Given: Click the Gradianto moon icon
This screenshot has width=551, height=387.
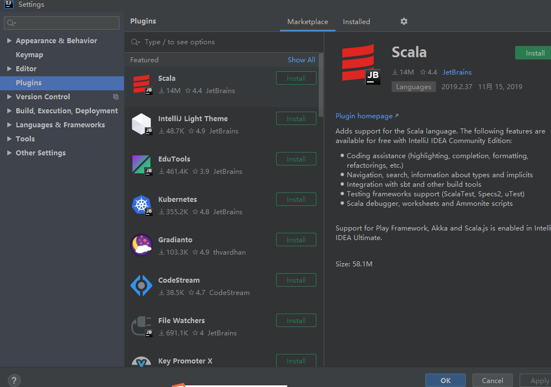Looking at the screenshot, I should (x=141, y=245).
